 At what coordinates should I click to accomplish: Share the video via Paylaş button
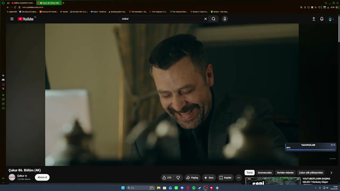192,178
